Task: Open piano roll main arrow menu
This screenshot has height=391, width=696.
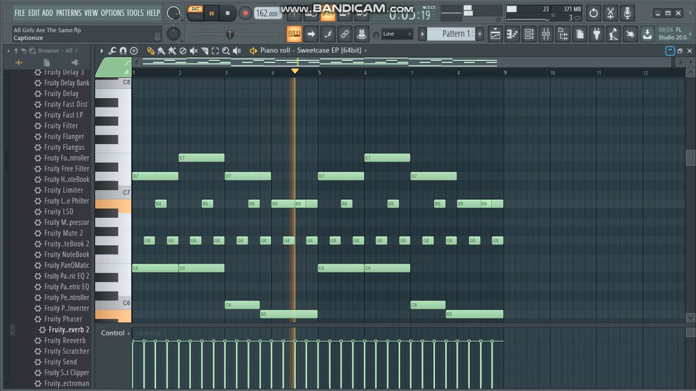Action: 101,51
